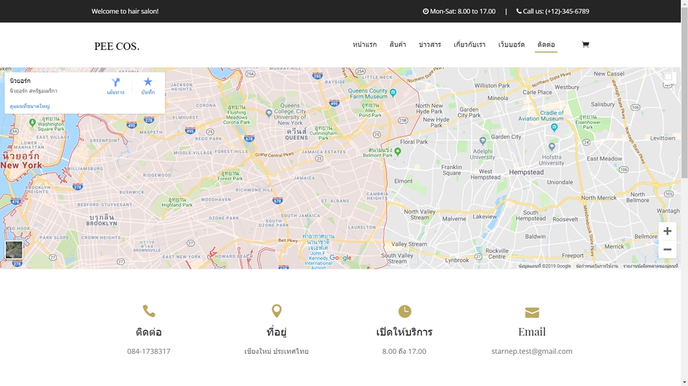
Task: Click Adelphi University map marker
Action: (482, 140)
